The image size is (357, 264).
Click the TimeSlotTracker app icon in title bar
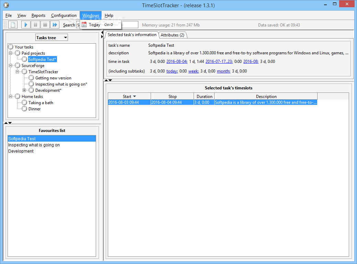pyautogui.click(x=7, y=5)
